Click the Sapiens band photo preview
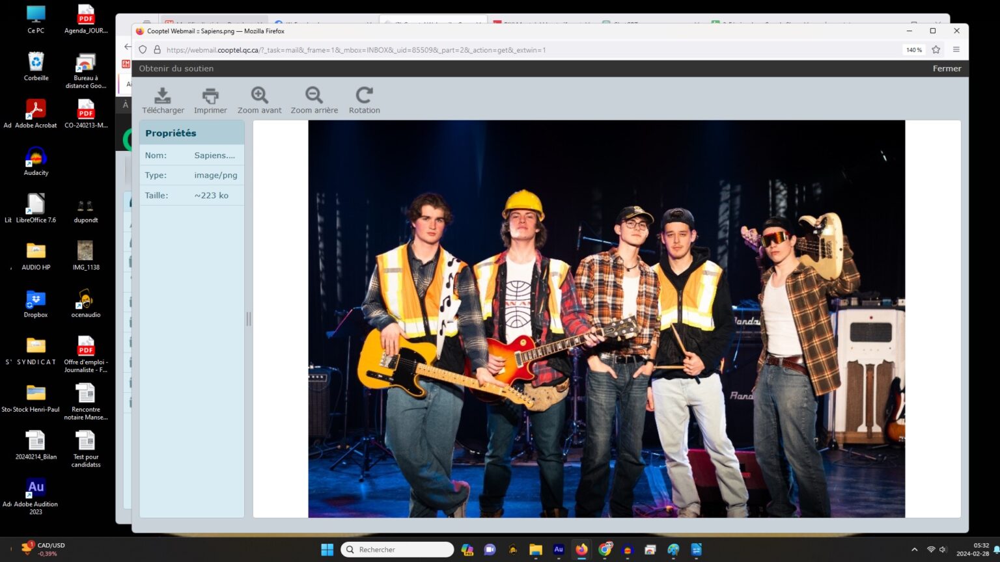1000x562 pixels. [x=606, y=319]
